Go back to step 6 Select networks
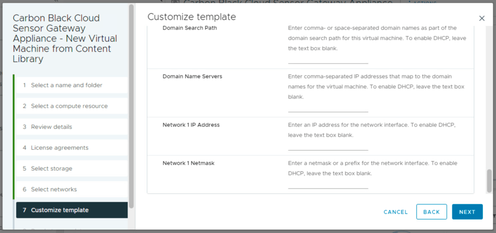 (x=54, y=189)
